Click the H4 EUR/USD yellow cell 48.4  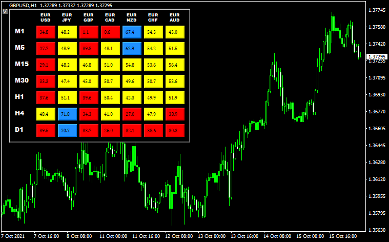pos(45,114)
